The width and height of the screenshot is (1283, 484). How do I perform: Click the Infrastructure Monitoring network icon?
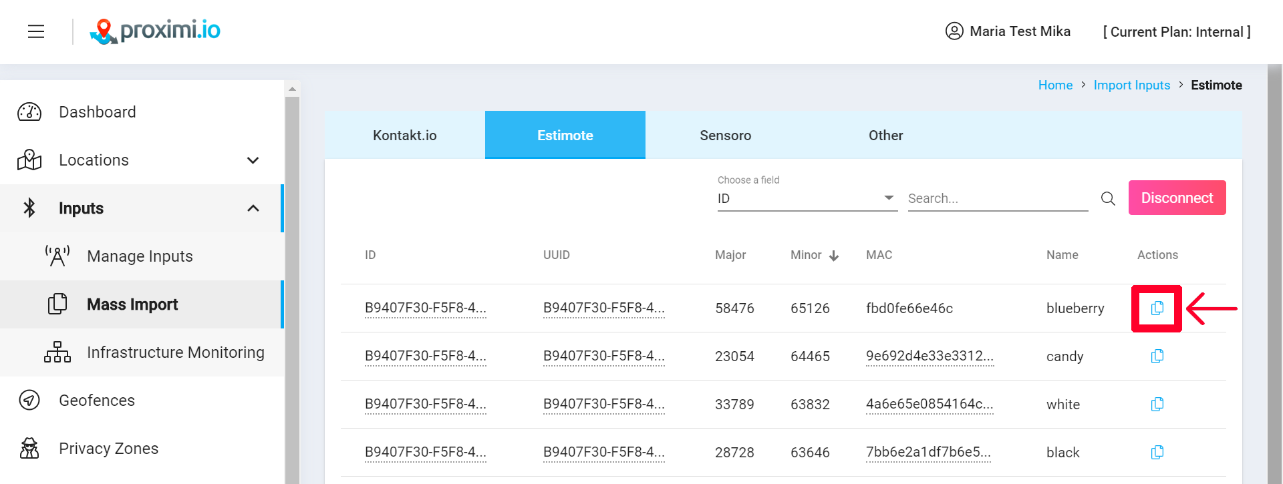pyautogui.click(x=57, y=352)
